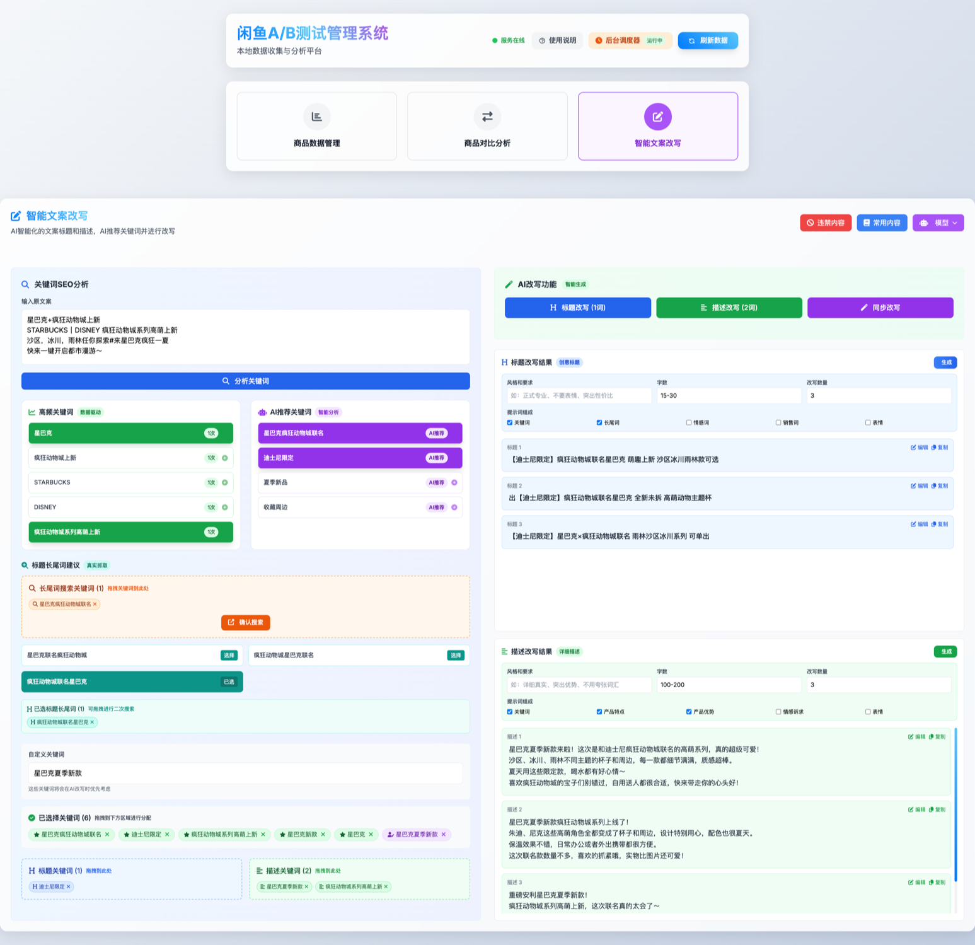Open the 模型 dropdown
The image size is (975, 945).
coord(938,223)
